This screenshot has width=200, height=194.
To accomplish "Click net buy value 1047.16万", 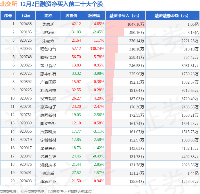I will coord(136,24).
